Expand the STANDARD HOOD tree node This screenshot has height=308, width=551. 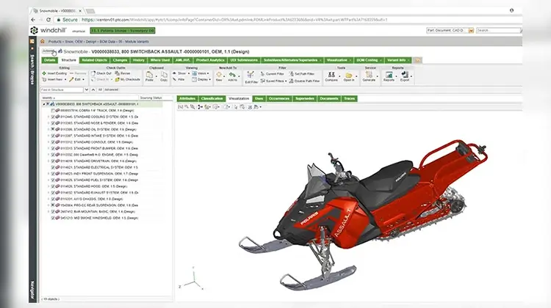click(48, 186)
